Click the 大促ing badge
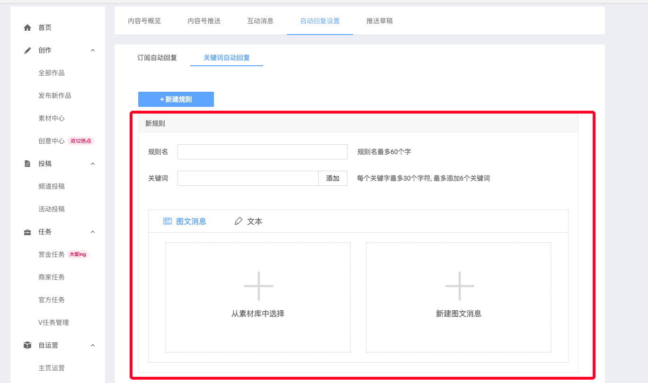Viewport: 648px width, 383px height. point(78,254)
